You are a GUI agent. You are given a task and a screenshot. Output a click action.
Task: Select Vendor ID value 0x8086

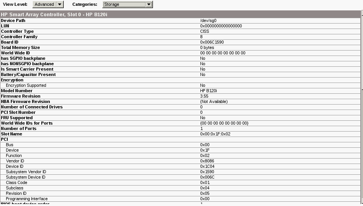coord(207,161)
